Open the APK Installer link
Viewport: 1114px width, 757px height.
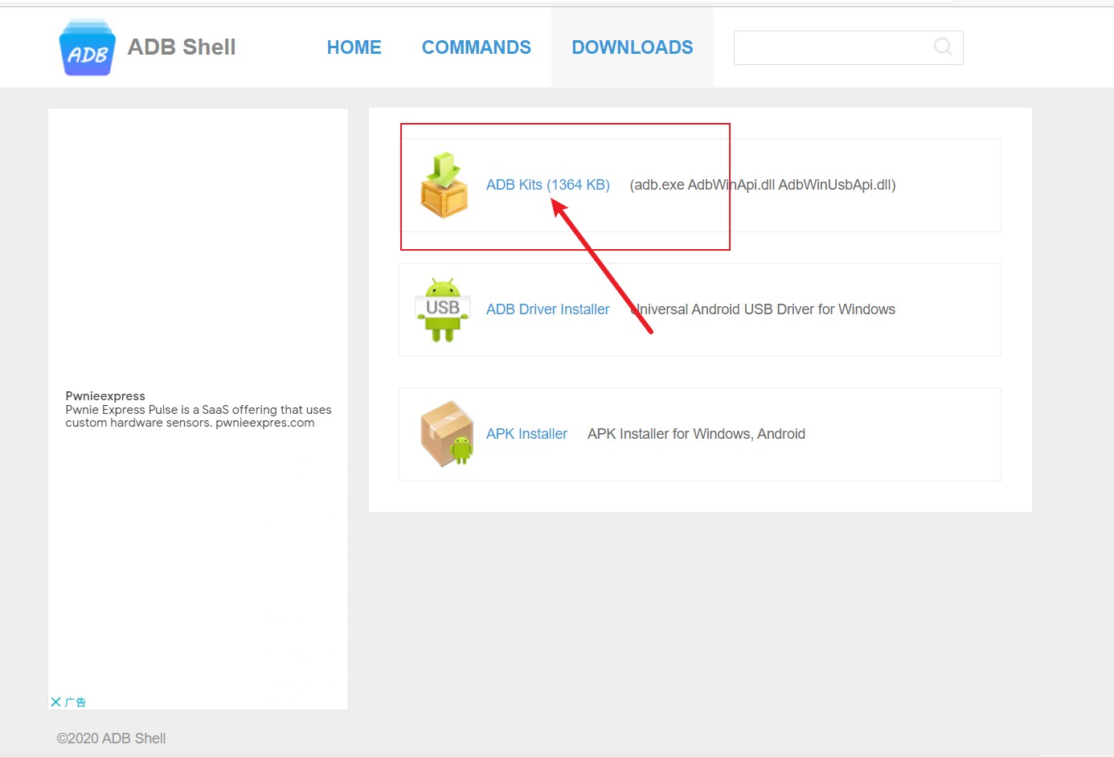click(x=526, y=434)
